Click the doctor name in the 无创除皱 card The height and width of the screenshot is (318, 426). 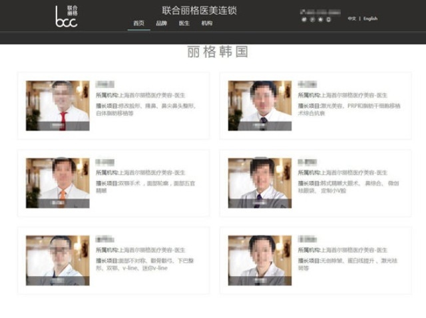pyautogui.click(x=308, y=239)
